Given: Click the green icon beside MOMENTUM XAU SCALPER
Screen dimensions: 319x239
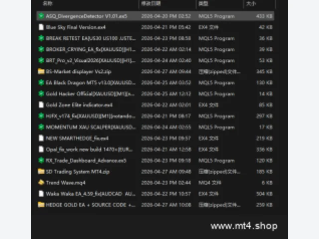Looking at the screenshot, I should pos(41,127).
